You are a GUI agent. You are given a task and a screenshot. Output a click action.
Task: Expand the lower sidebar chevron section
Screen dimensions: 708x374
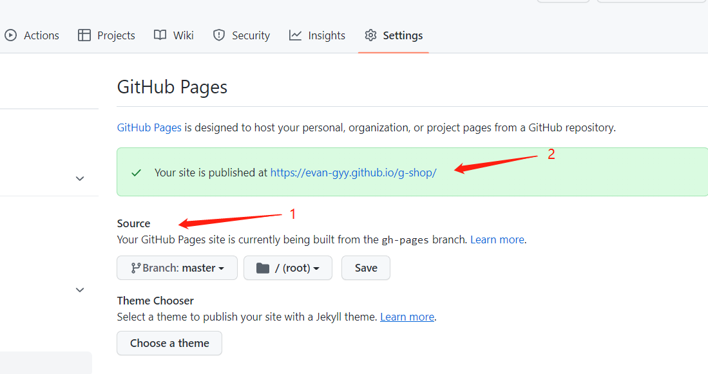click(x=80, y=290)
